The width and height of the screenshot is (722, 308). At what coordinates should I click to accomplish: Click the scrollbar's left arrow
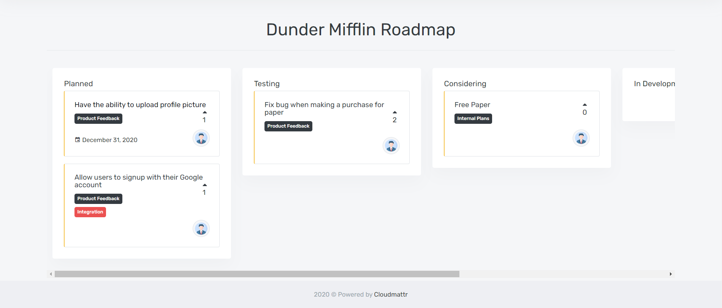tap(51, 274)
